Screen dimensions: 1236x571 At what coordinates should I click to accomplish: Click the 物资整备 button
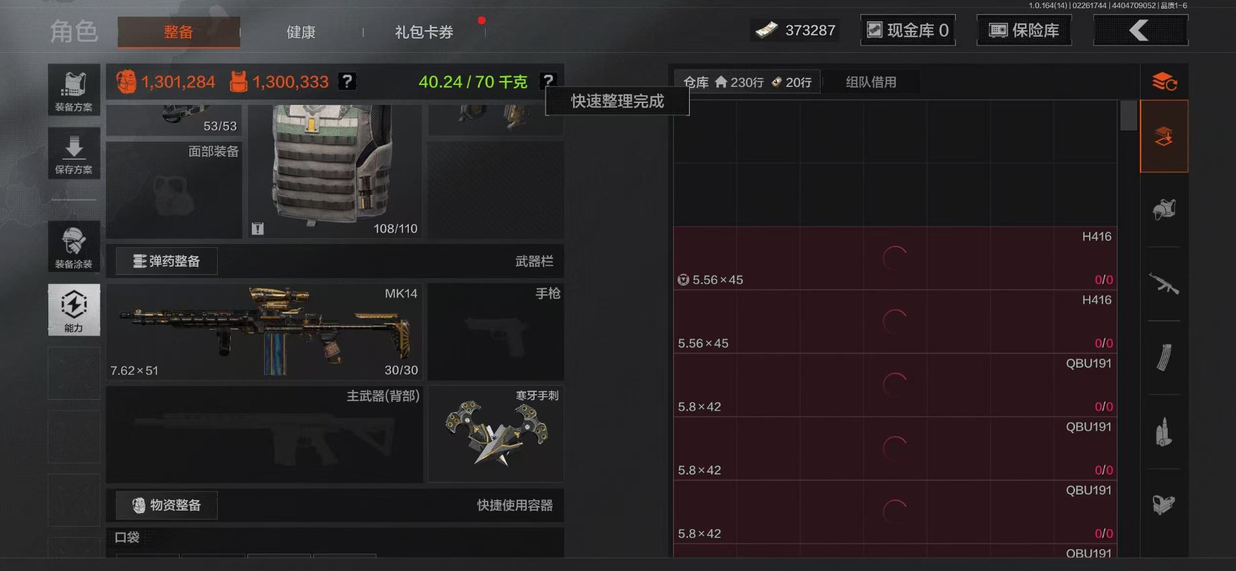tap(167, 505)
